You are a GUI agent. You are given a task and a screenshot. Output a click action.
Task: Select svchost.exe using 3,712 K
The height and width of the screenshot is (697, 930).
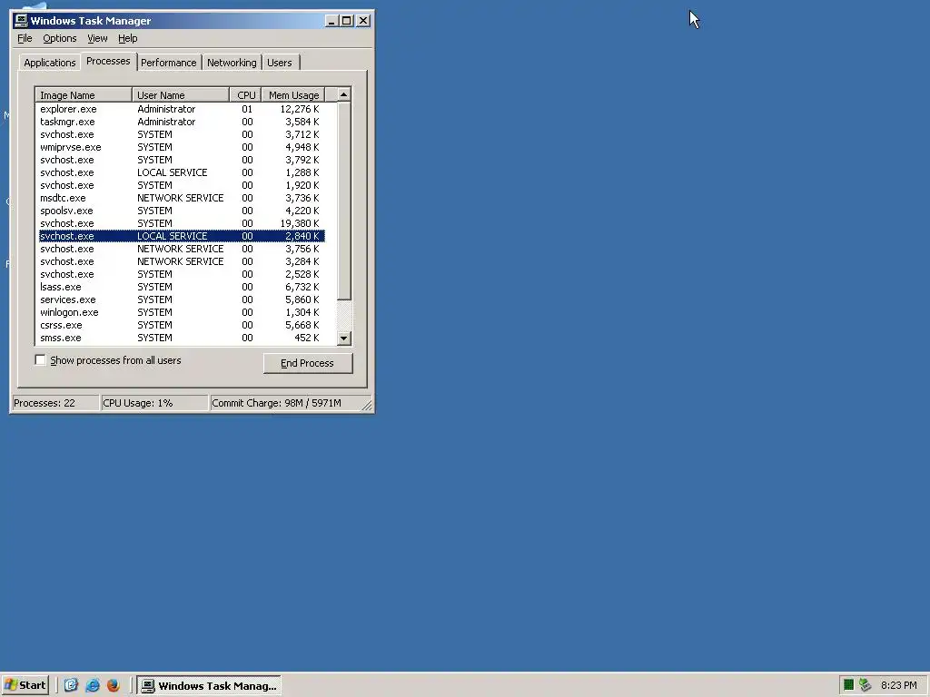coord(182,134)
